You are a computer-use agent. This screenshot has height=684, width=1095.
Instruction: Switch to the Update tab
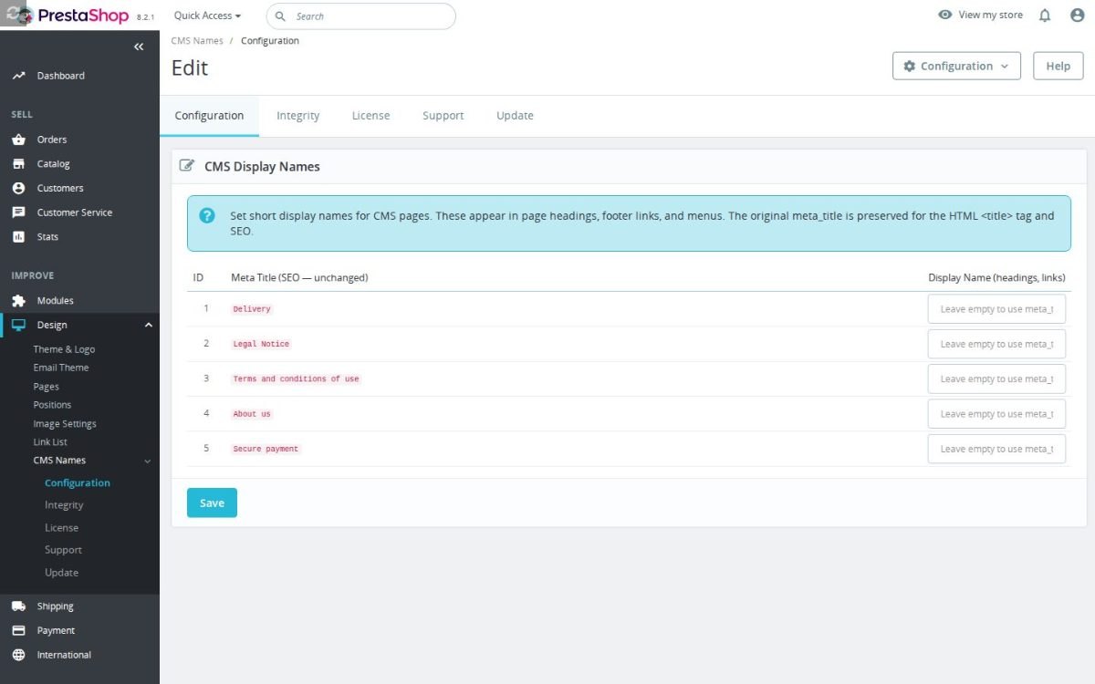click(x=515, y=116)
